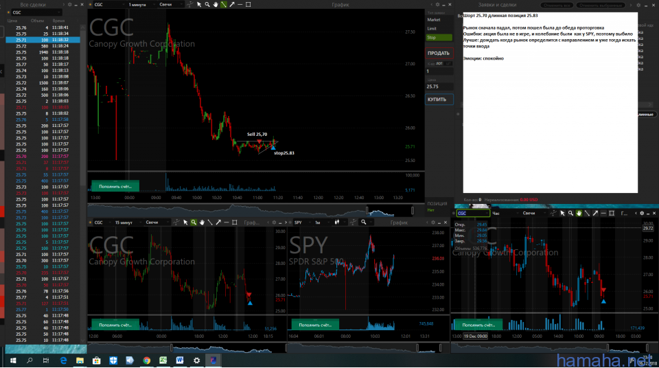Open candlestick chart type dropdown in the SPY chart

pyautogui.click(x=340, y=222)
